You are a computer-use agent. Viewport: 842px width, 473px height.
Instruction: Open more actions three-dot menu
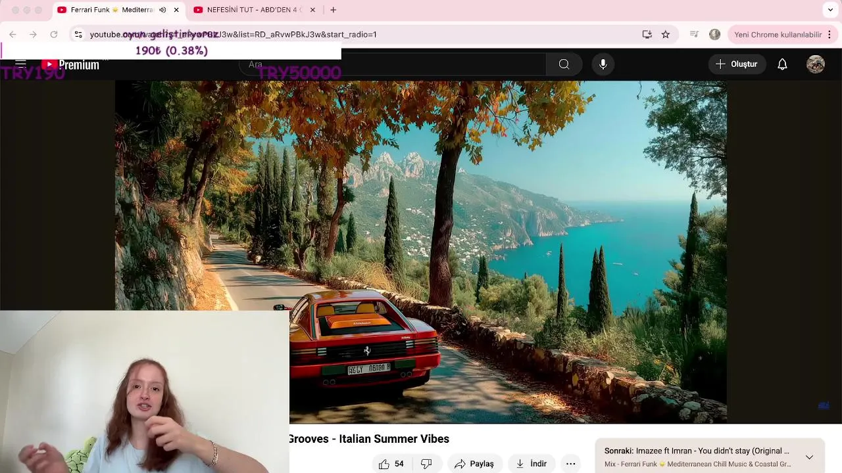[x=571, y=464]
